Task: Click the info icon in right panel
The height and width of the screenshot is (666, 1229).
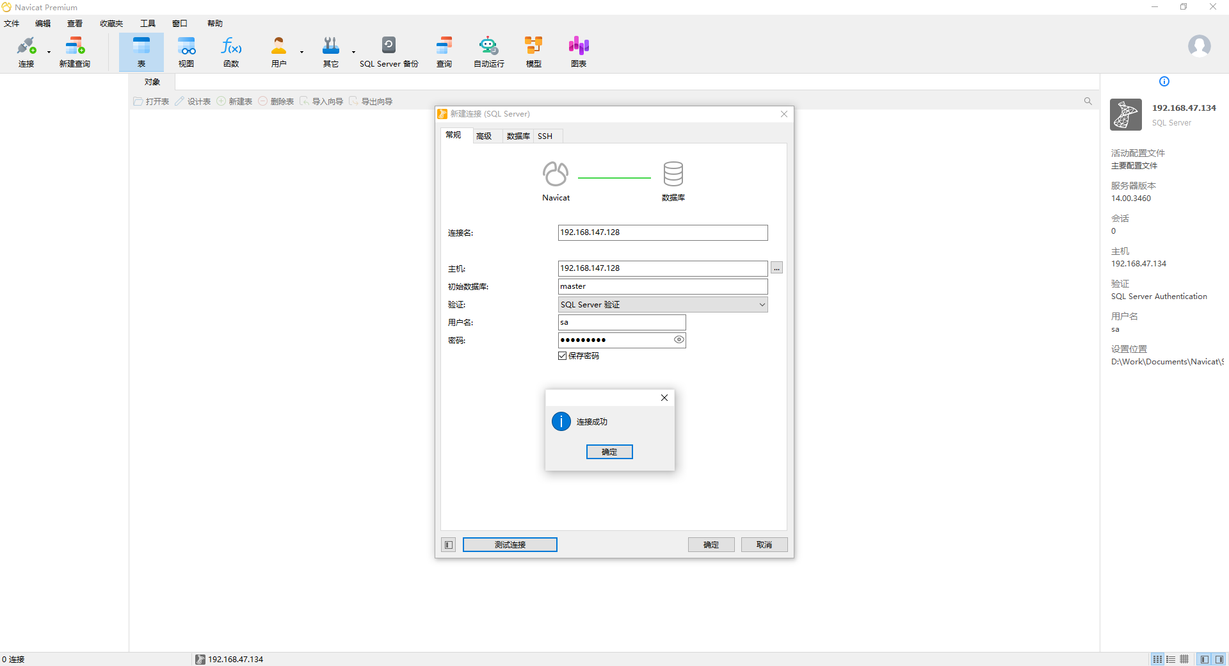Action: (x=1164, y=81)
